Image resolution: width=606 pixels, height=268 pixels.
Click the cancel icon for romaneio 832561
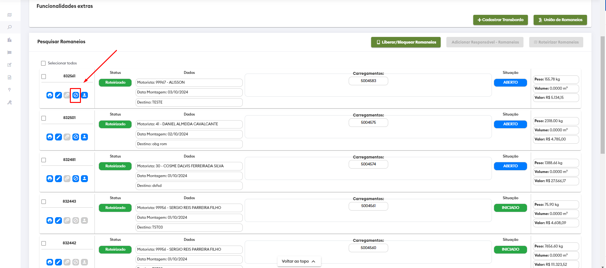(x=76, y=95)
